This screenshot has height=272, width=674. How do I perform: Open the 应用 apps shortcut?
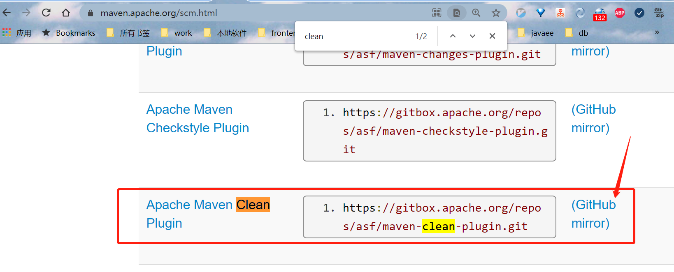17,33
